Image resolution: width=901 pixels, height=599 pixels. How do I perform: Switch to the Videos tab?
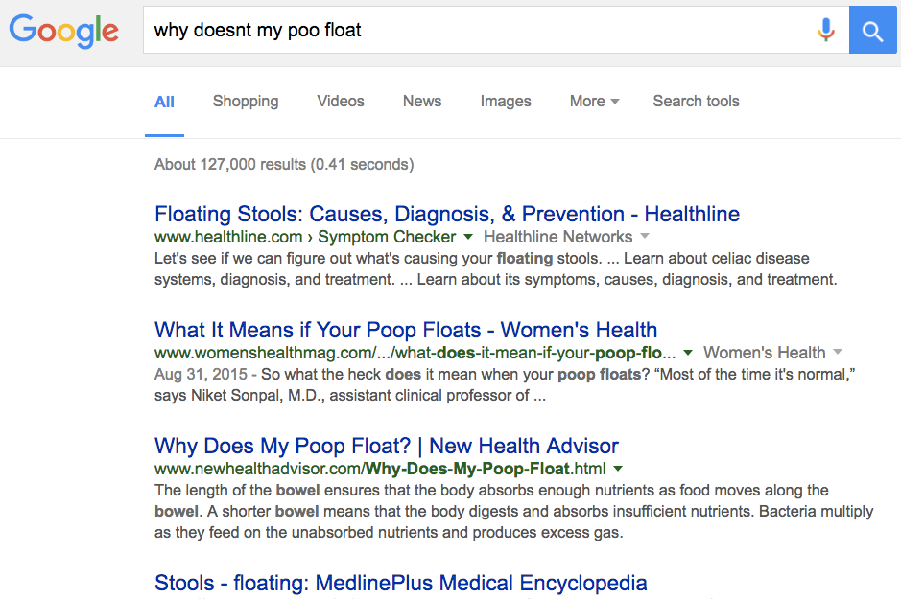[340, 101]
